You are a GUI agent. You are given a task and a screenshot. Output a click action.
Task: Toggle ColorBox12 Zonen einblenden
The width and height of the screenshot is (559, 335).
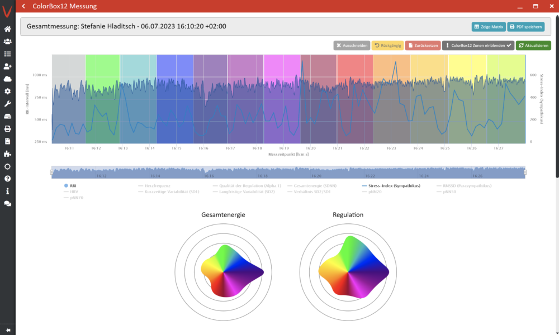pyautogui.click(x=478, y=46)
